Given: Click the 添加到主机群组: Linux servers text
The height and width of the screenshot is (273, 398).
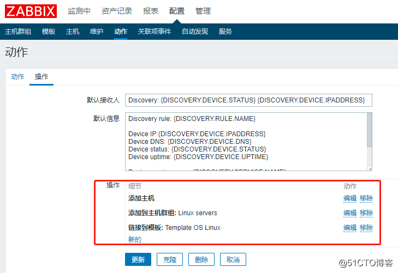Looking at the screenshot, I should (x=173, y=213).
